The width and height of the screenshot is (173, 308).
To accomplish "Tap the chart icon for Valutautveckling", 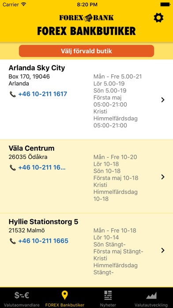I will pos(151,296).
